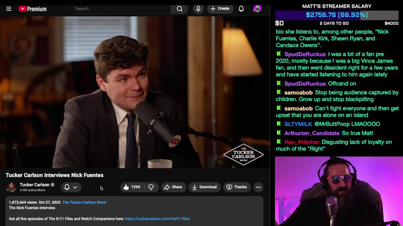Viewport: 403px width, 226px height.
Task: Click samoabob username on island message
Action: (x=298, y=109)
